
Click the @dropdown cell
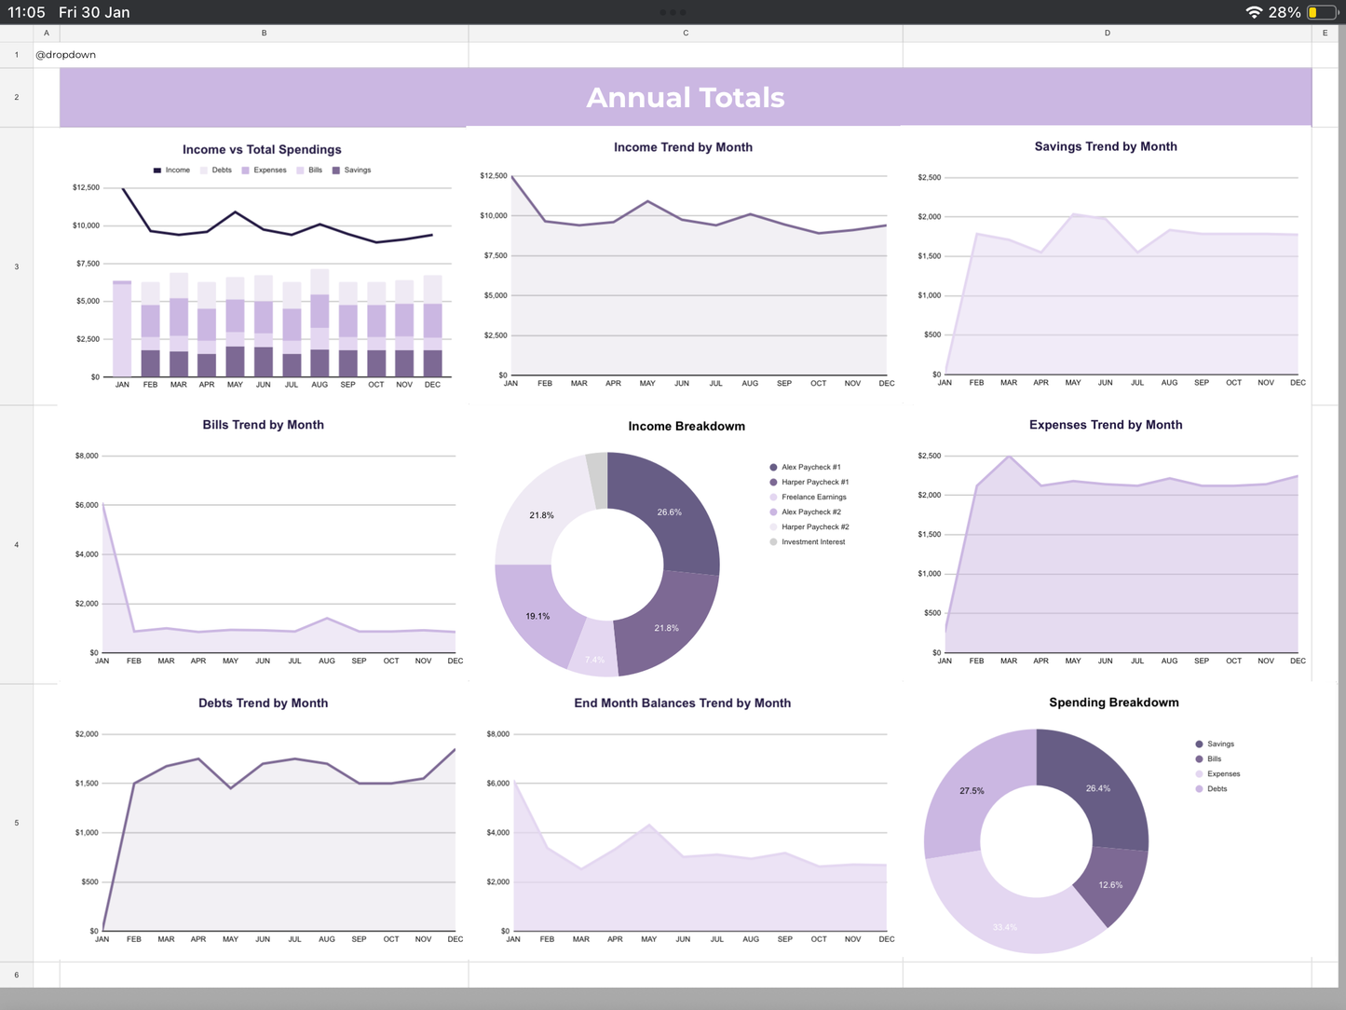65,55
